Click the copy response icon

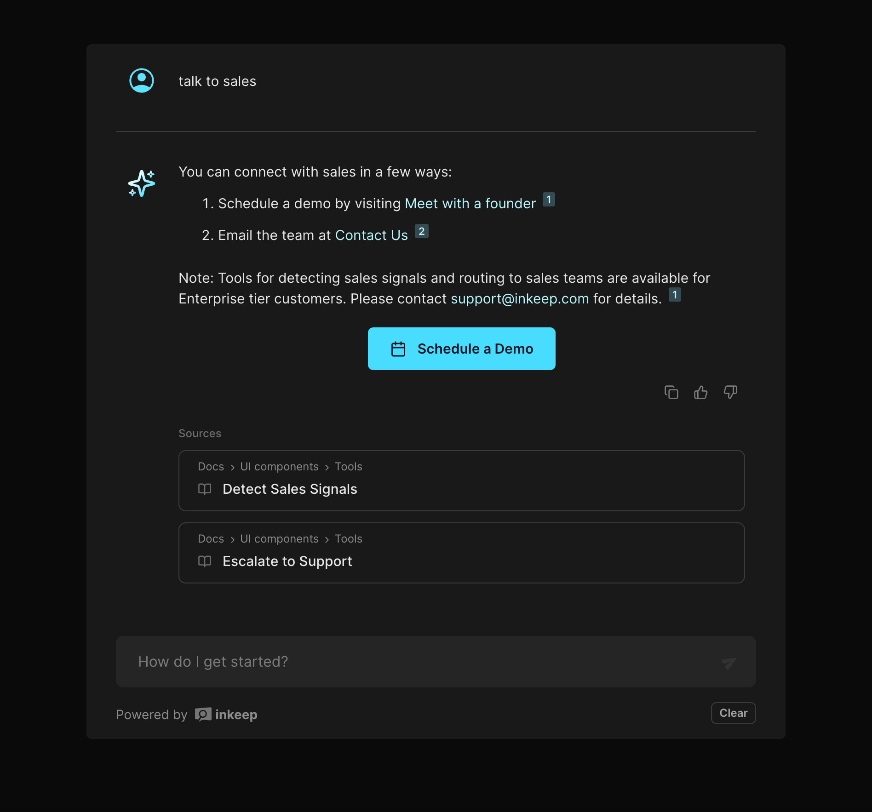coord(671,392)
